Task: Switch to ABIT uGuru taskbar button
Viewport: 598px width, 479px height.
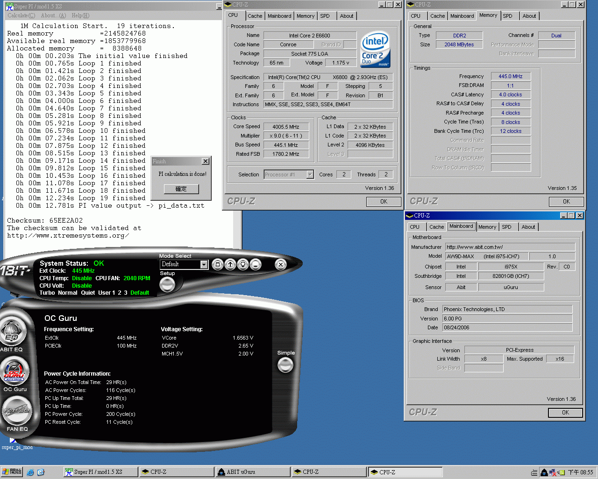Action: pos(254,472)
